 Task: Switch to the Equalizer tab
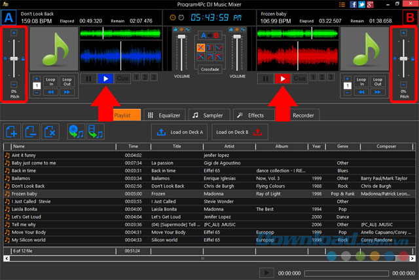tap(164, 115)
